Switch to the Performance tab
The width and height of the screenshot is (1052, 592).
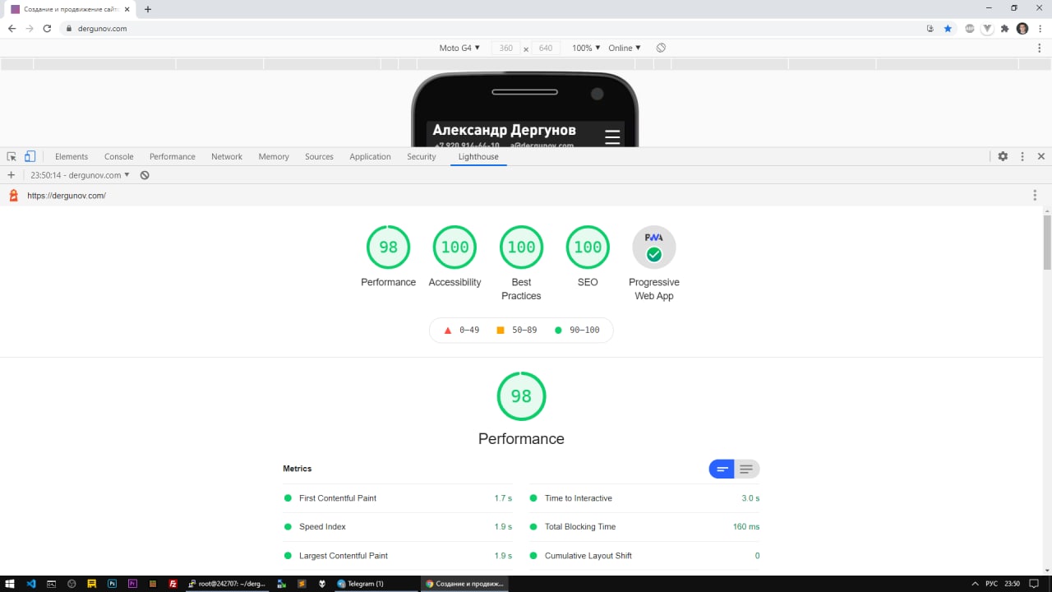tap(173, 156)
